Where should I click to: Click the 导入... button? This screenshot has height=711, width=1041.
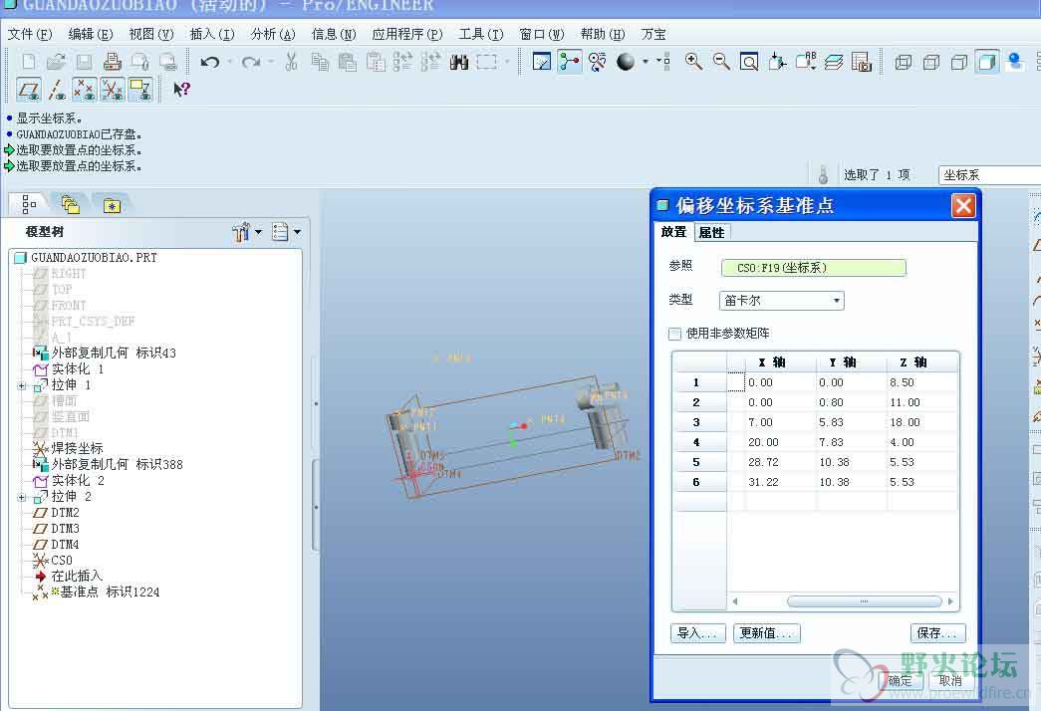pos(697,633)
